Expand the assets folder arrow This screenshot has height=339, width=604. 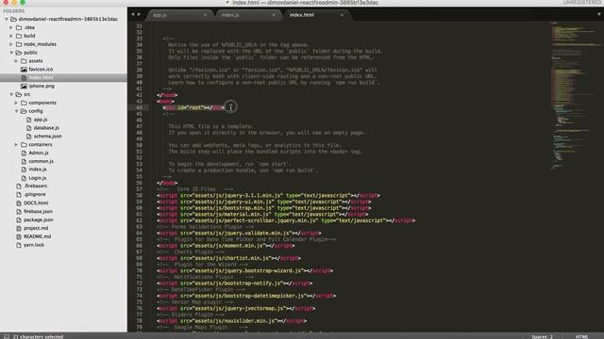click(16, 60)
